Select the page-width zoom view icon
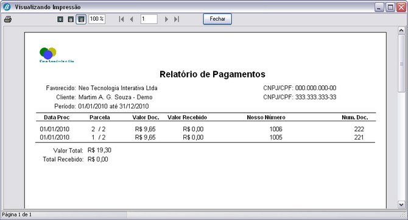The width and height of the screenshot is (408, 220). coord(71,20)
